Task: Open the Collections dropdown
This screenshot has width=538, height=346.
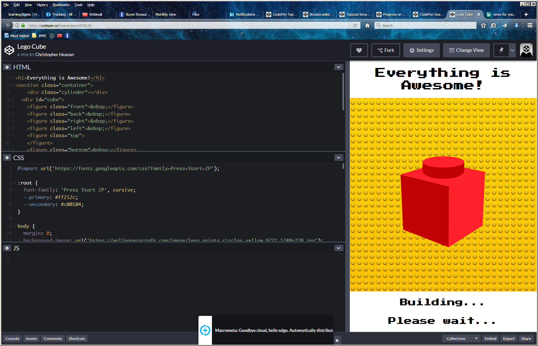Action: coord(461,339)
